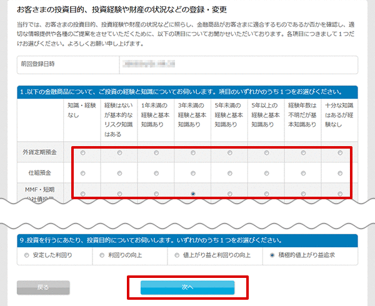Image resolution: width=375 pixels, height=306 pixels.
Task: Choose 3年未満の経験と基本知識あり for 外貨定期預金
Action: point(192,152)
